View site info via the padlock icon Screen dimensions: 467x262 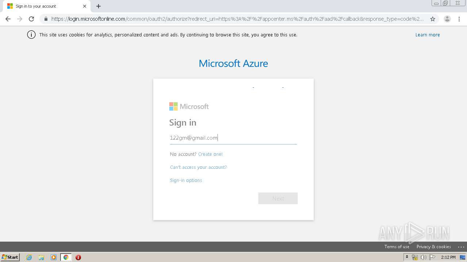point(46,19)
